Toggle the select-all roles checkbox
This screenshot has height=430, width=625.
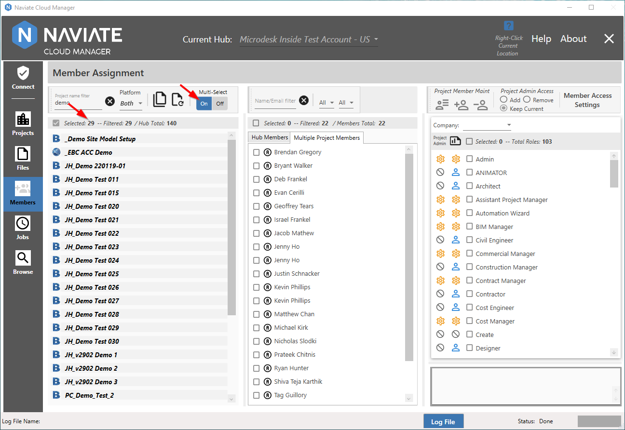click(x=470, y=142)
